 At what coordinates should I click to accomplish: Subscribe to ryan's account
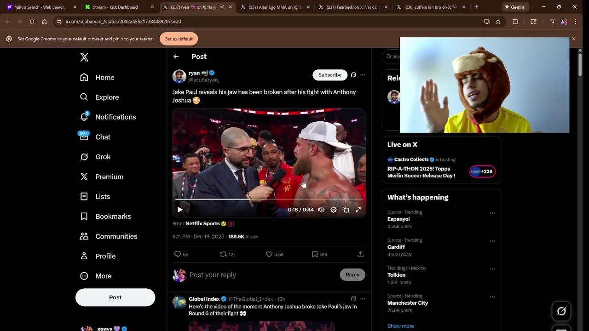pos(330,75)
